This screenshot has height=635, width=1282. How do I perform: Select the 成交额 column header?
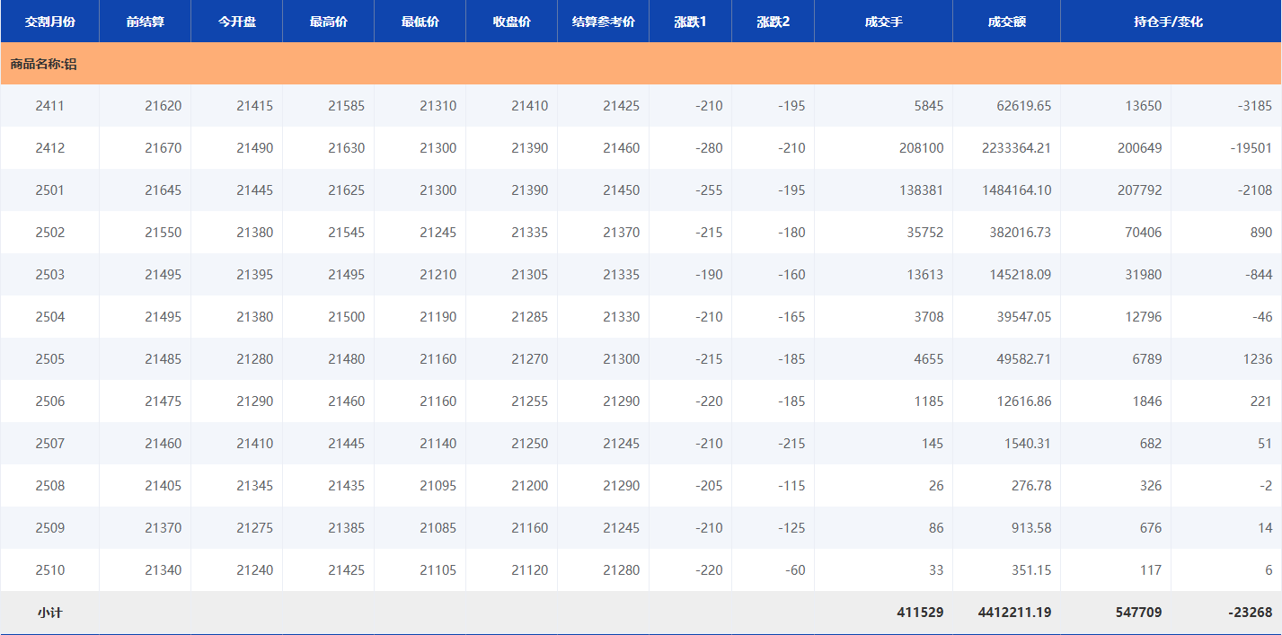1006,22
